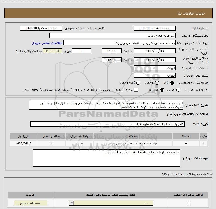Click the requester field رحمان صدایی
This screenshot has width=216, height=209.
(x=120, y=43)
